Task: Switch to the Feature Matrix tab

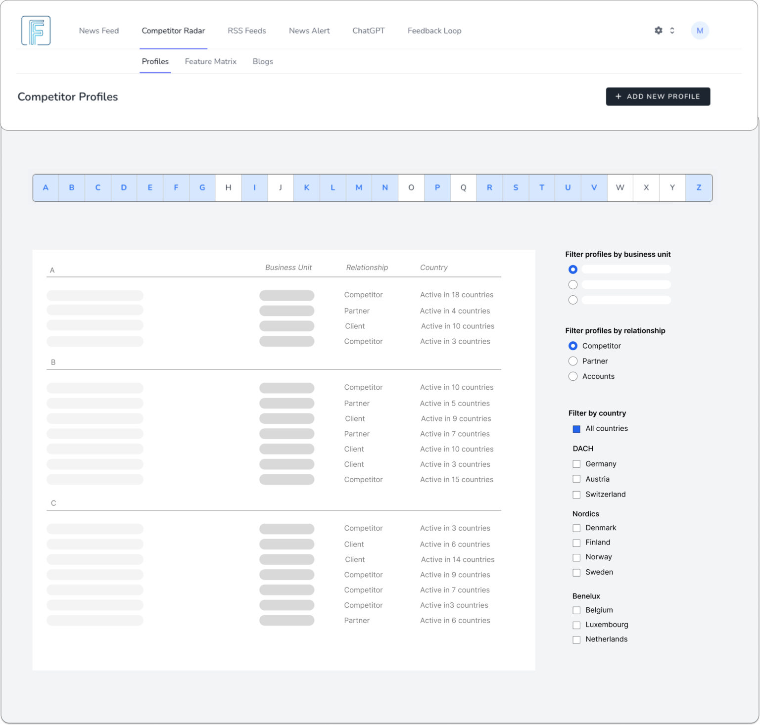Action: tap(210, 61)
